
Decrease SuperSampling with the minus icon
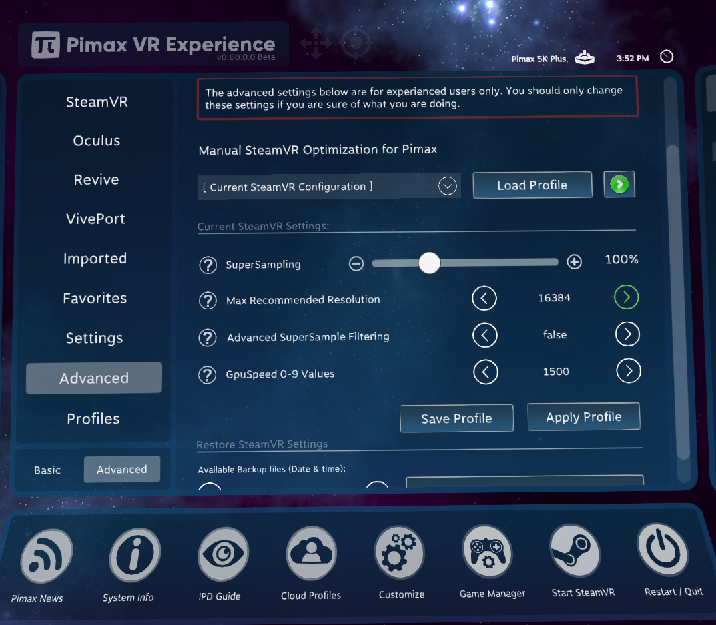click(356, 263)
